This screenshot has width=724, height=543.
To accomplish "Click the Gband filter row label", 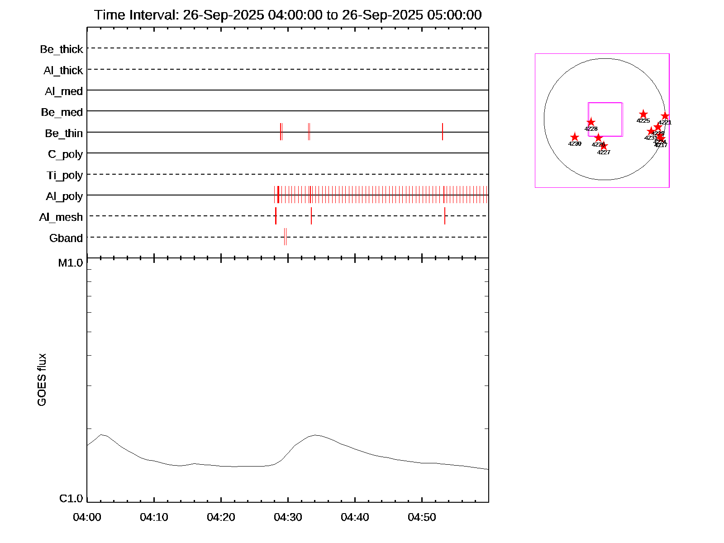I will pos(66,238).
